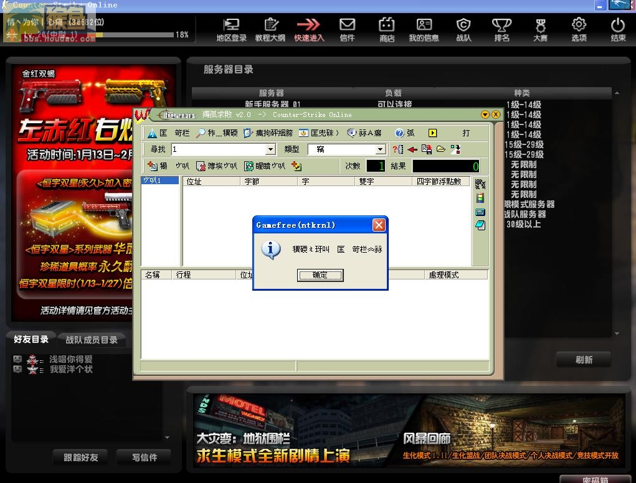Click the 刷新 refresh server list button
Viewport: 636px width, 483px height.
point(584,360)
